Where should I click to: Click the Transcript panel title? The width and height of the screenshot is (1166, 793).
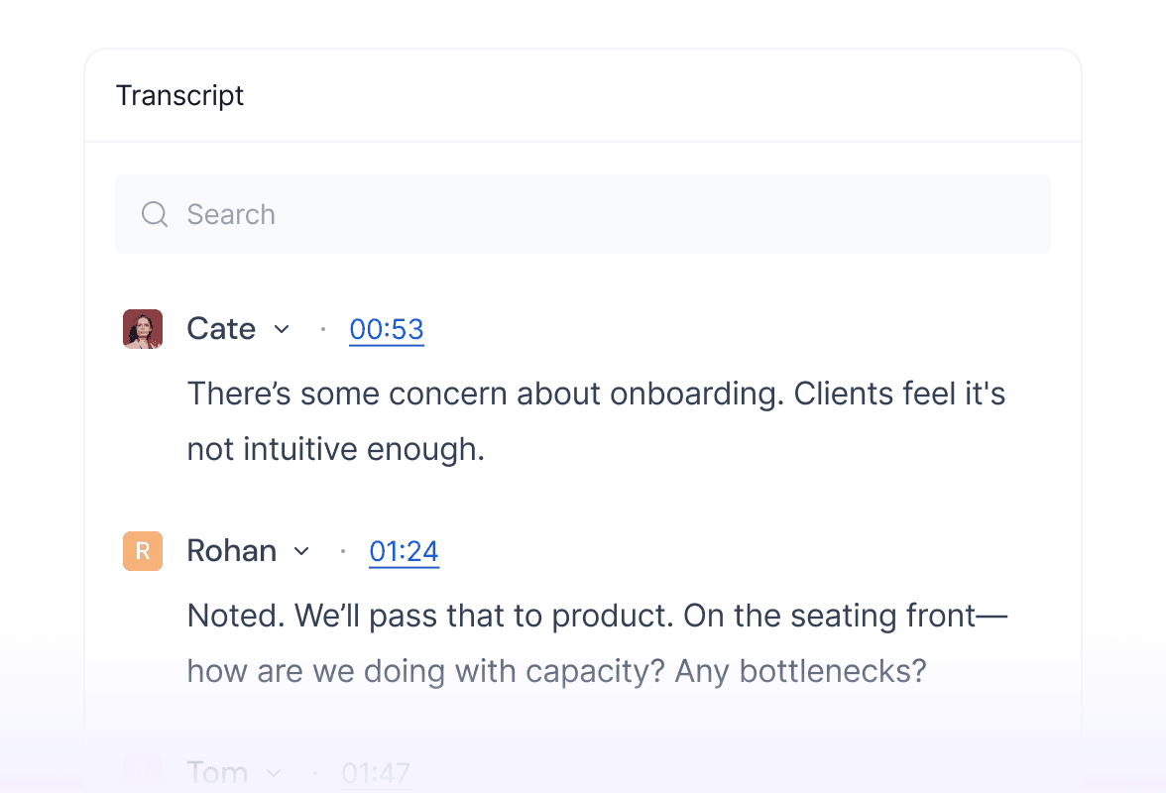(x=179, y=96)
